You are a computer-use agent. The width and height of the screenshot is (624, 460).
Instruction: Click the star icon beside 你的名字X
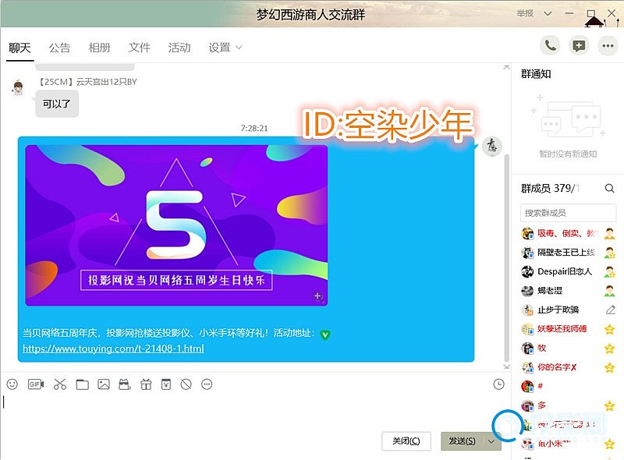coord(609,367)
